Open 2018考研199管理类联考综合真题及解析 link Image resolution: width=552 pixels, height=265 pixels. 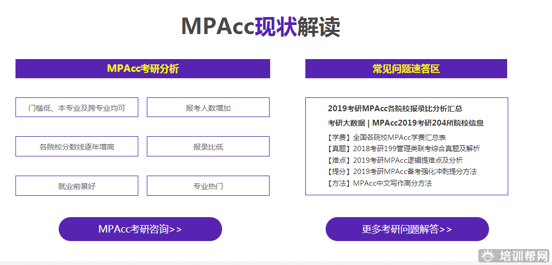(x=416, y=148)
